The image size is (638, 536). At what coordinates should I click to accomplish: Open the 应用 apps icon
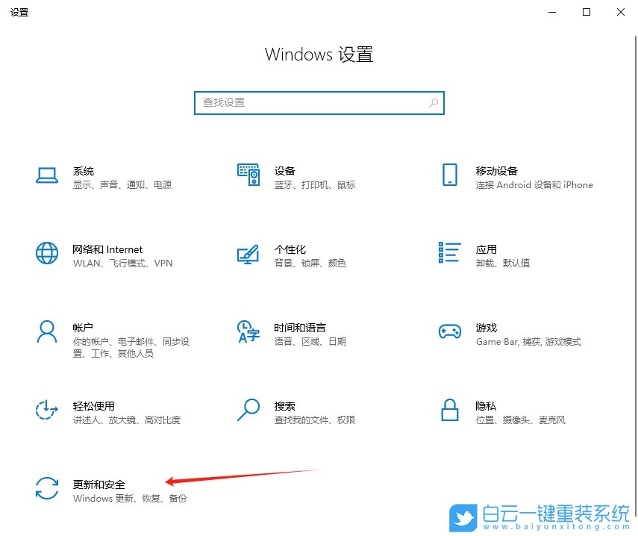[x=449, y=254]
